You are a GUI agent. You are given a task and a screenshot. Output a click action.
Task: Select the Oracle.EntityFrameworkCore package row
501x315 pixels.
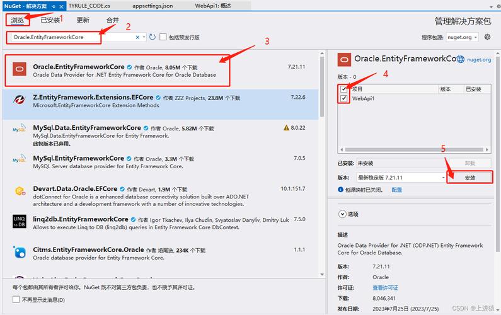point(160,71)
